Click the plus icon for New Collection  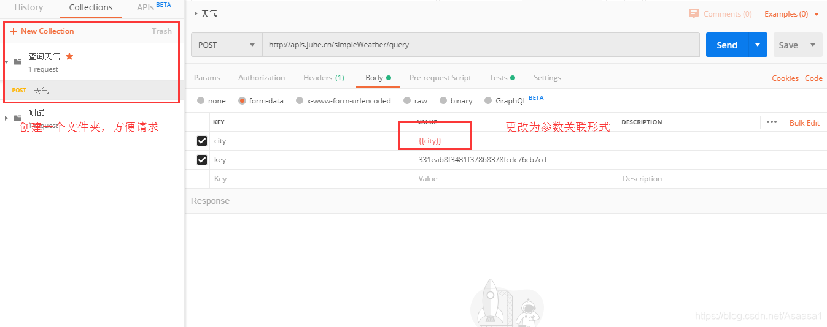pyautogui.click(x=14, y=31)
